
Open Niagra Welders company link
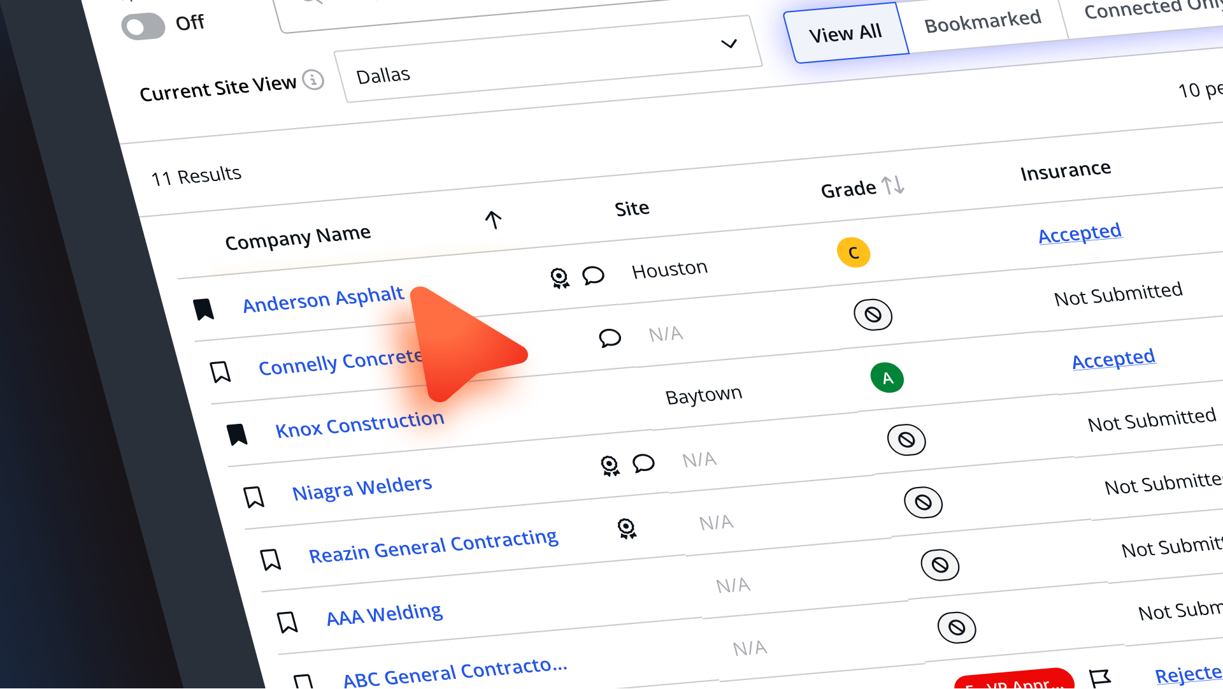362,488
